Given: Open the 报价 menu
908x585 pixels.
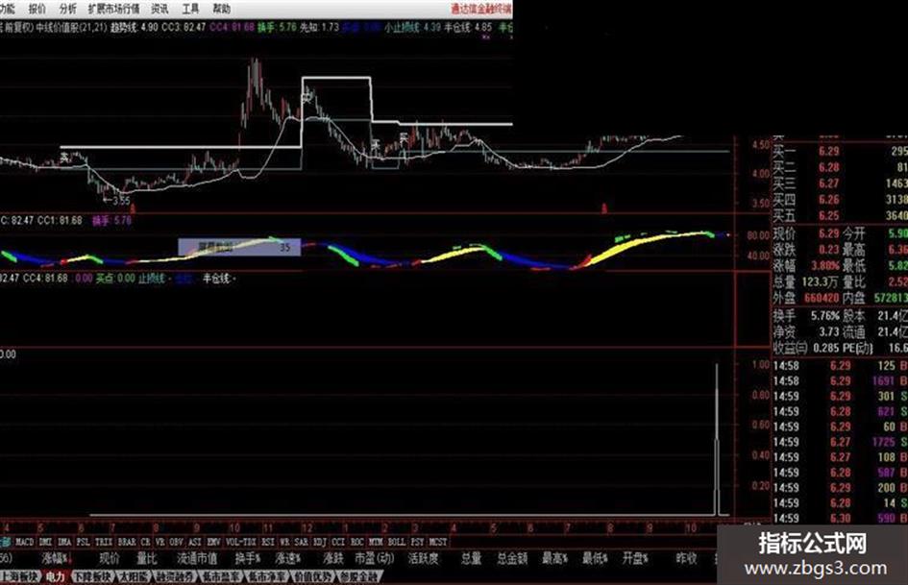Looking at the screenshot, I should pyautogui.click(x=37, y=9).
